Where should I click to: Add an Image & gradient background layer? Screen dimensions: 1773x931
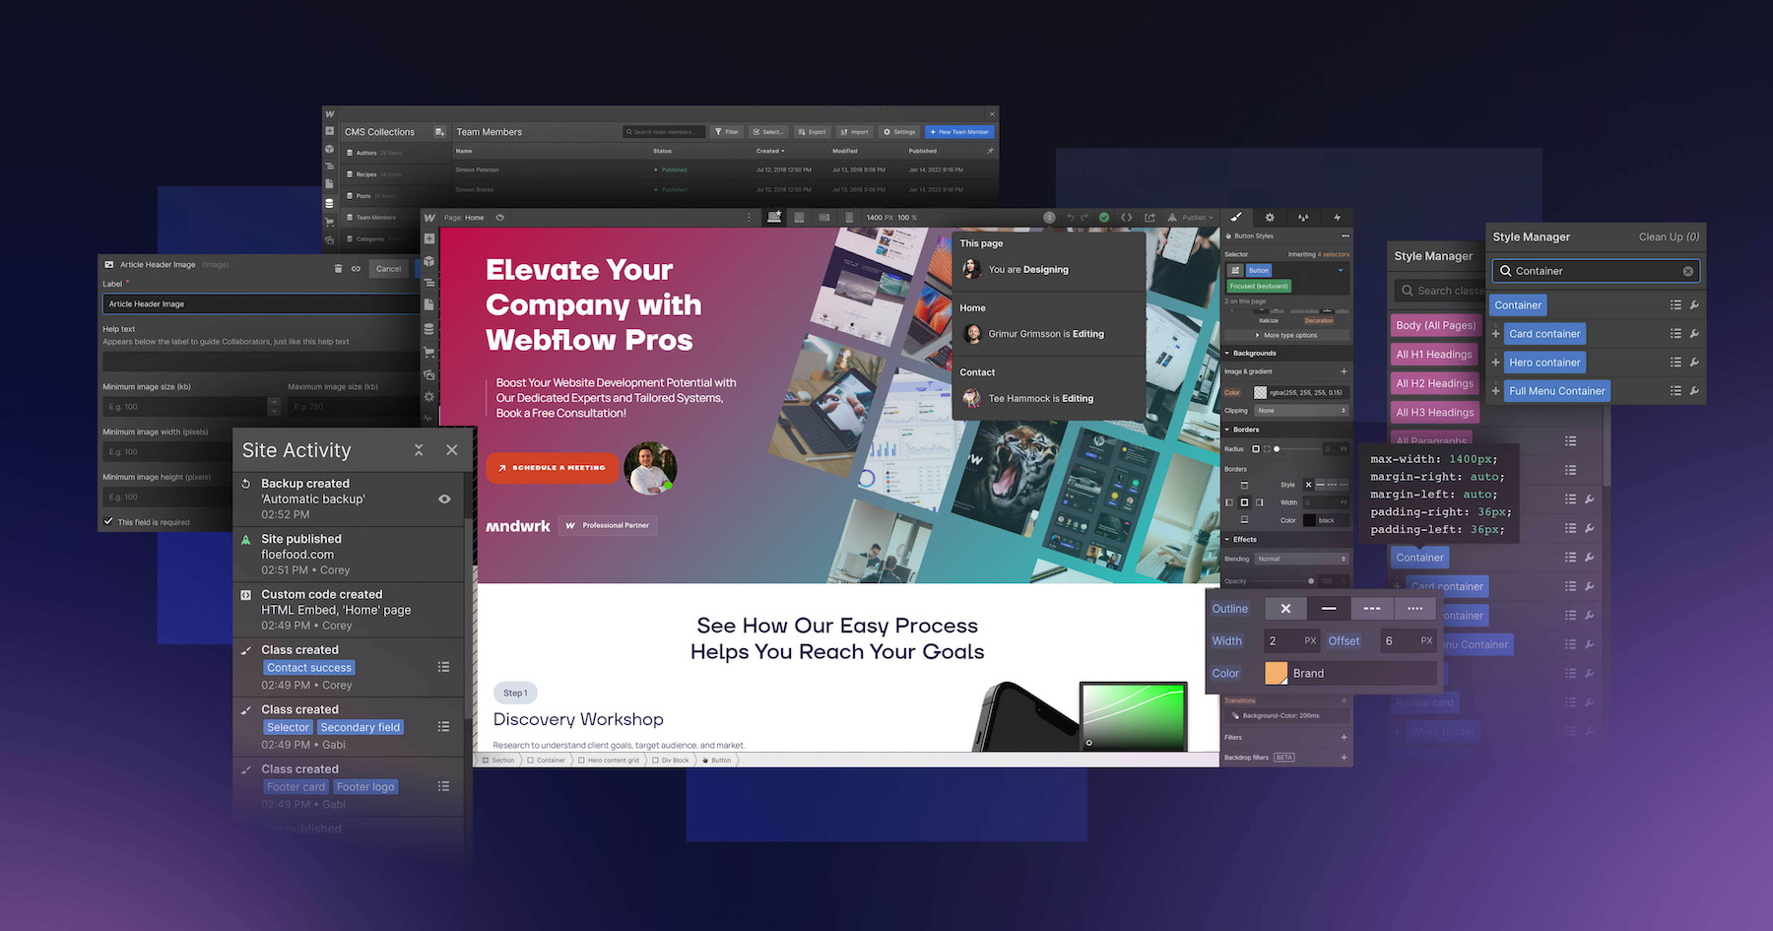click(1344, 371)
